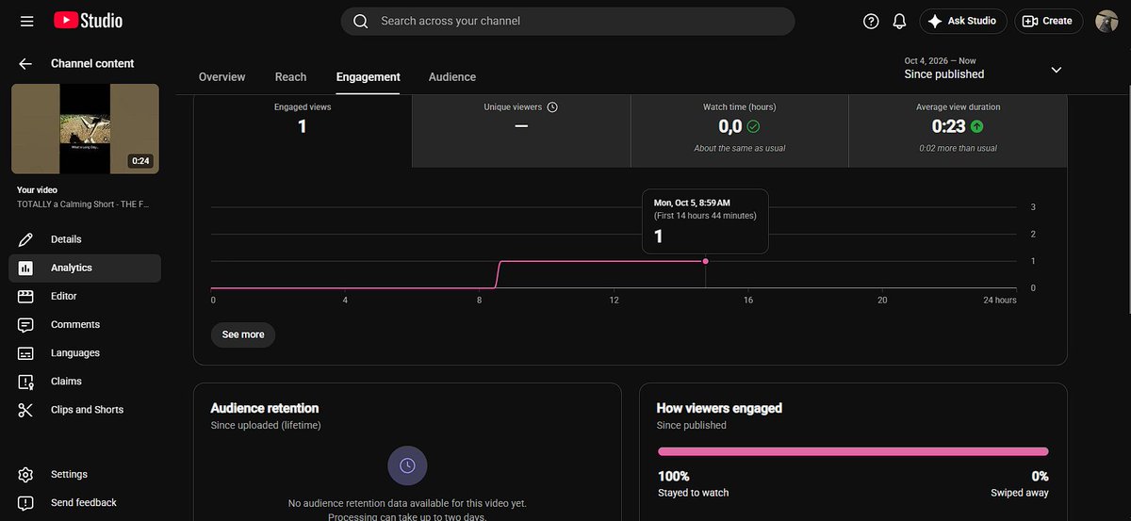The height and width of the screenshot is (521, 1131).
Task: Click Send feedback
Action: 85,502
